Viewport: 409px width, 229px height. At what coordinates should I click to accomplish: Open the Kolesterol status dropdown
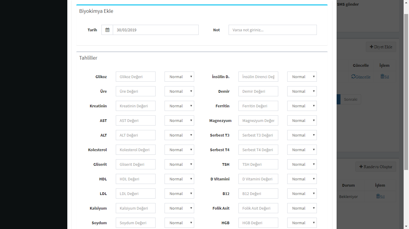tap(179, 150)
